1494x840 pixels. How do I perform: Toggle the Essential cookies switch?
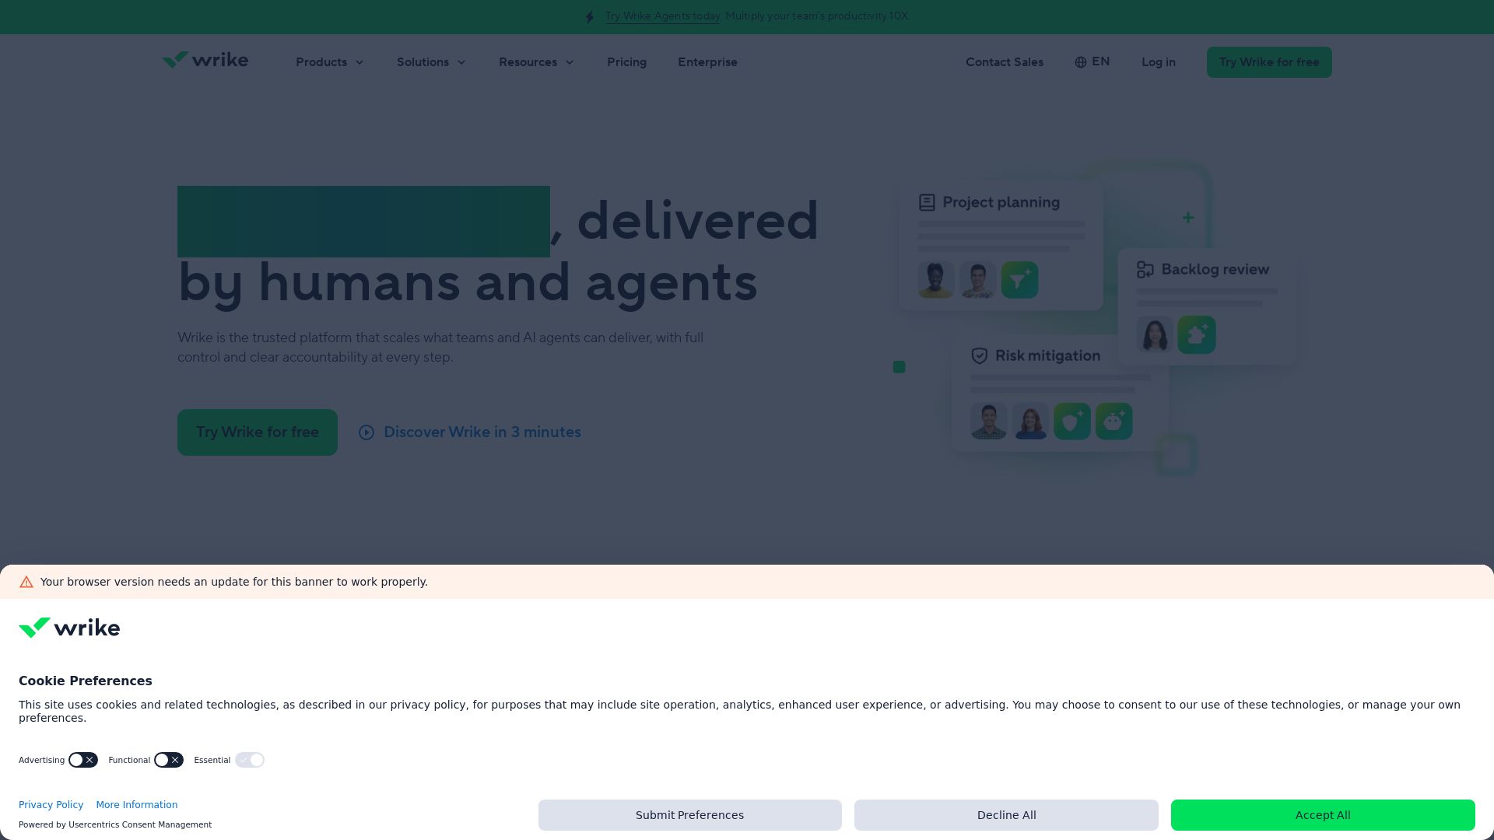pyautogui.click(x=250, y=760)
